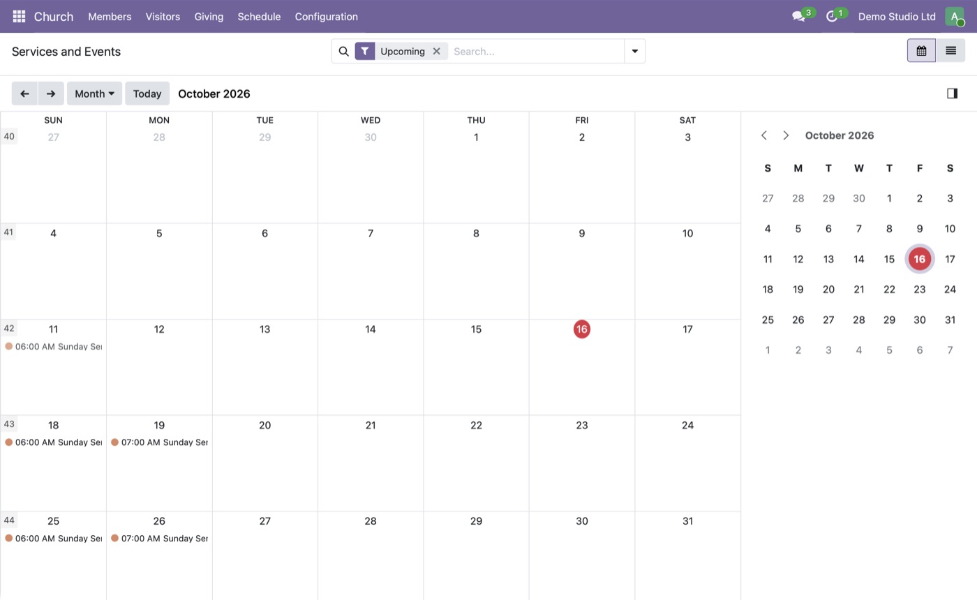Click the Services and Events heading
Image resolution: width=977 pixels, height=600 pixels.
click(66, 52)
